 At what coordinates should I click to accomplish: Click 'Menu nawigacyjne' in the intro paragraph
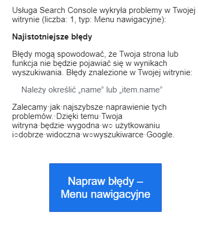[x=129, y=19]
